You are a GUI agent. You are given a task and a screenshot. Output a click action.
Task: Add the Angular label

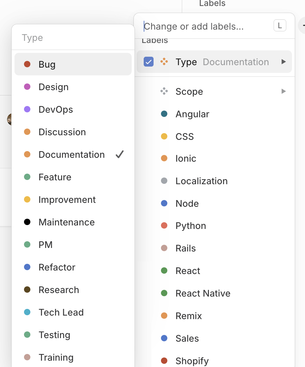point(214,114)
